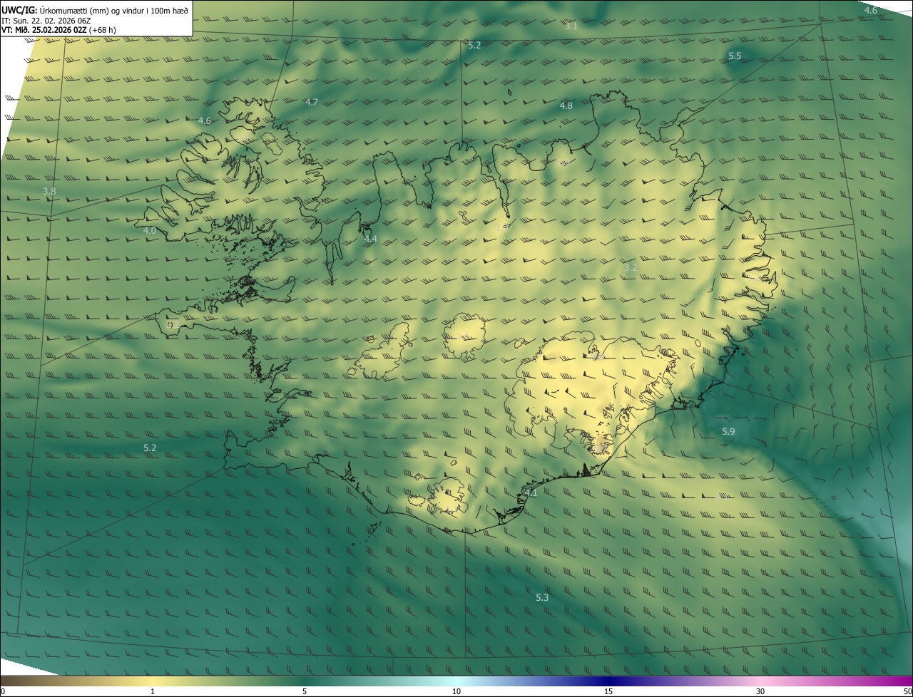Click the color scale tick labeled 0
The image size is (913, 697).
click(x=3, y=691)
